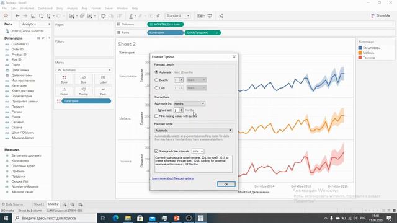Click OK in Forecast Options dialog
Screen dimensions: 397x223
click(226, 185)
